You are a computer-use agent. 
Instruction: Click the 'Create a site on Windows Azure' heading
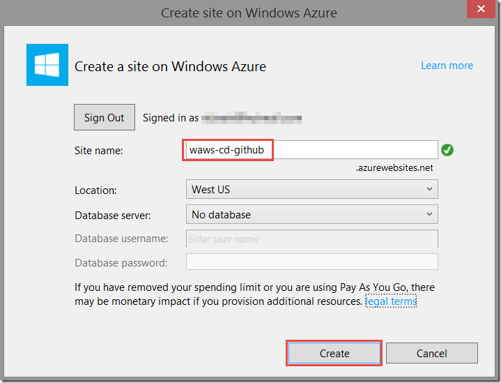(x=170, y=66)
